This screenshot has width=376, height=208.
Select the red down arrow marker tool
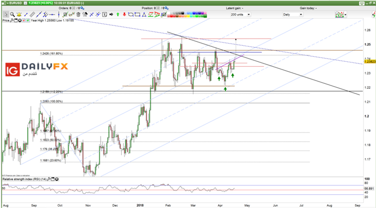[x=124, y=14]
